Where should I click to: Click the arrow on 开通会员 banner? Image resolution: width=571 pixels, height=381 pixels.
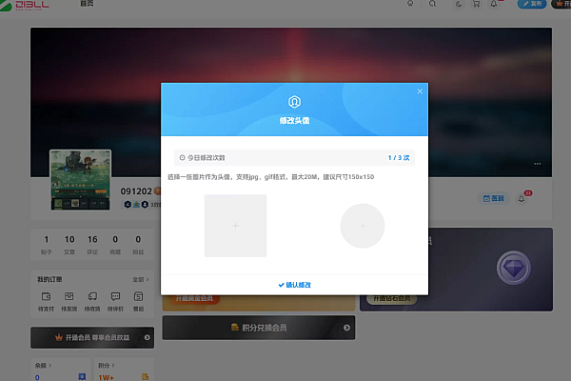click(x=147, y=337)
